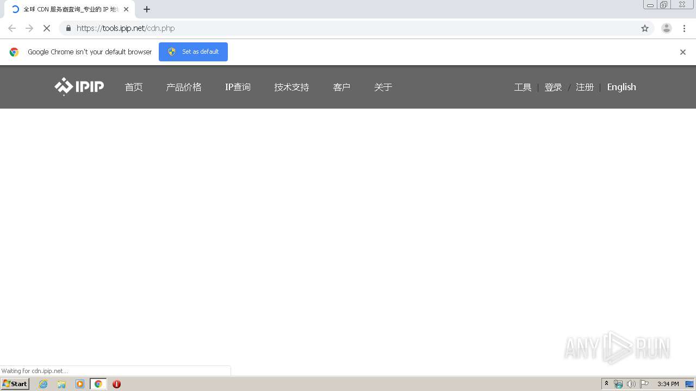Click the 注册 register link
Viewport: 696px width, 391px height.
coord(585,87)
